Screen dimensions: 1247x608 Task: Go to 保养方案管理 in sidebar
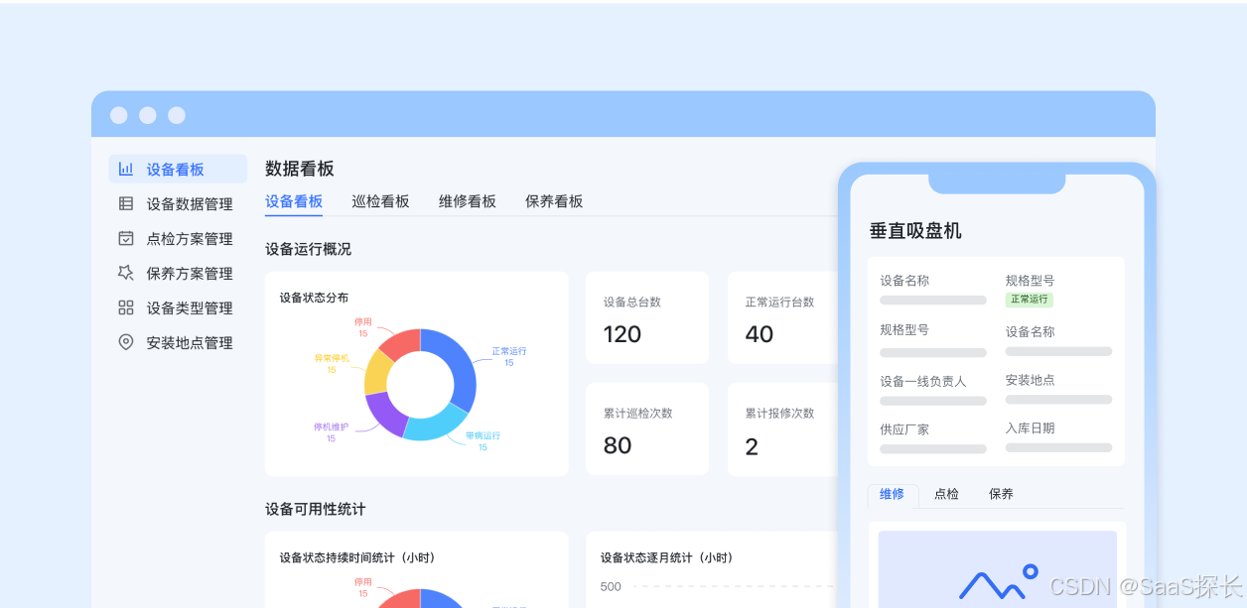(178, 273)
